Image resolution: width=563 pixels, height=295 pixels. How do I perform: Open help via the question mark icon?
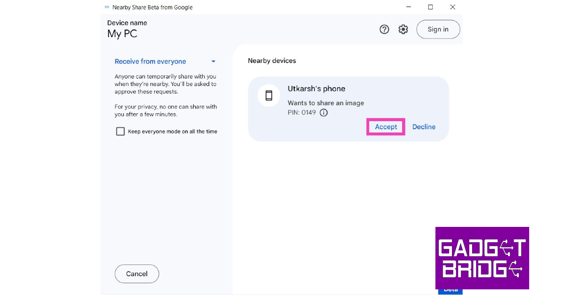point(384,30)
